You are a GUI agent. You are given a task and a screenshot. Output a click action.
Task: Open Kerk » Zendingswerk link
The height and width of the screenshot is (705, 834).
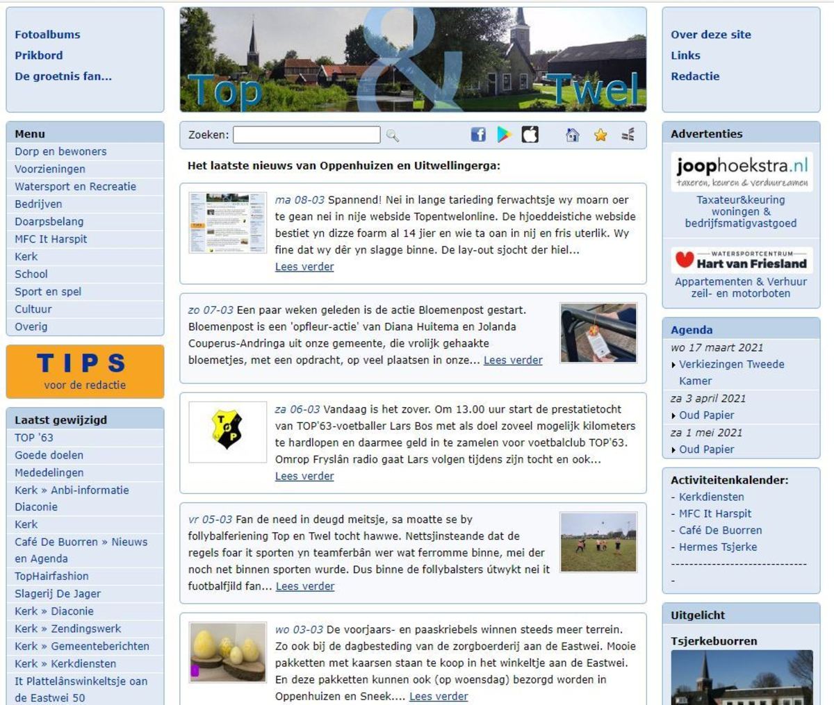(68, 629)
